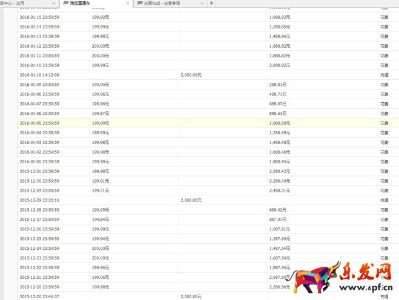
Task: Click the 199.71元 spend amount
Action: [101, 190]
